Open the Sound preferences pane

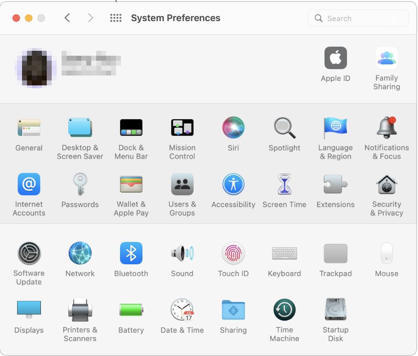click(x=182, y=254)
